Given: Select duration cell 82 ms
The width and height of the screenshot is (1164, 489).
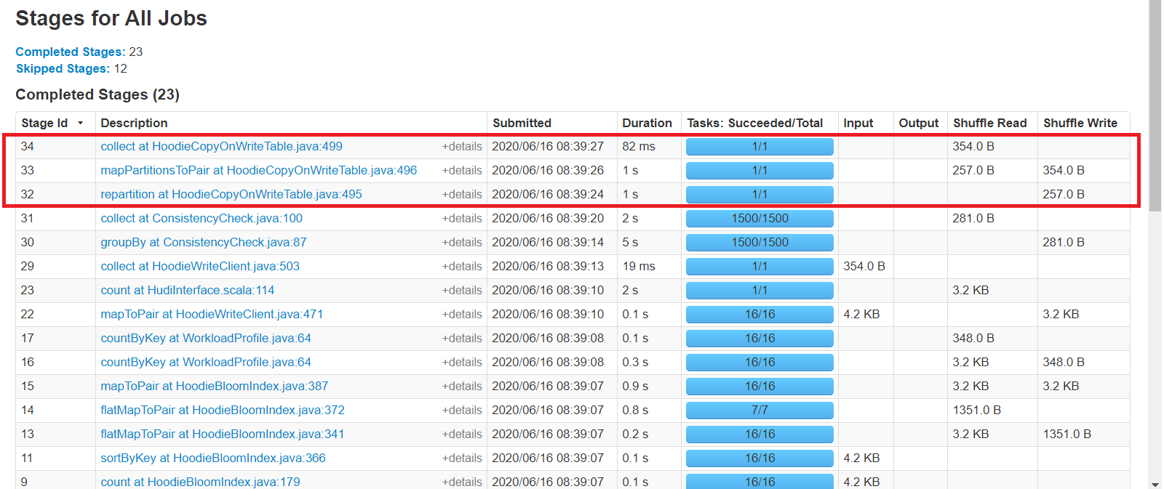Looking at the screenshot, I should 639,146.
